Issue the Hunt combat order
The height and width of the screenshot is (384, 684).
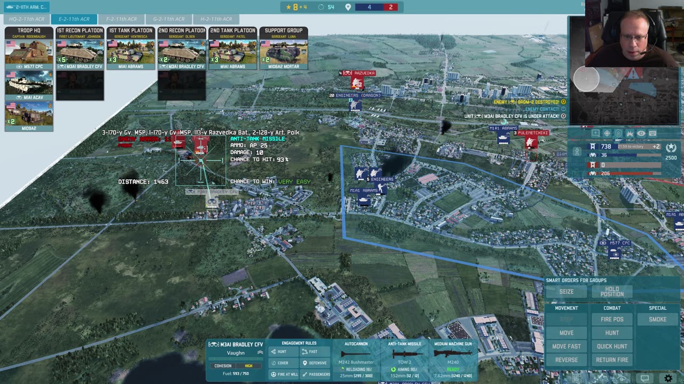pos(612,333)
